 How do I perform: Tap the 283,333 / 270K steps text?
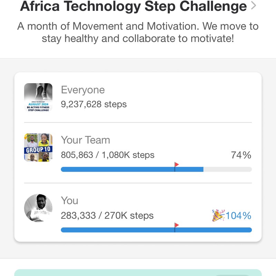pyautogui.click(x=107, y=216)
